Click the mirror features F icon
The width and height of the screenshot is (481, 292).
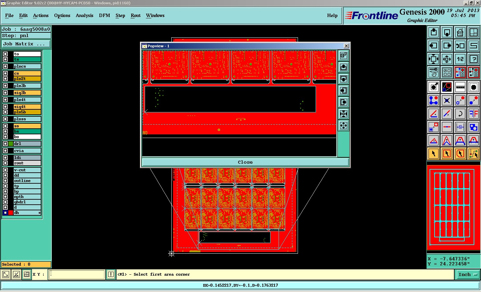point(474,114)
